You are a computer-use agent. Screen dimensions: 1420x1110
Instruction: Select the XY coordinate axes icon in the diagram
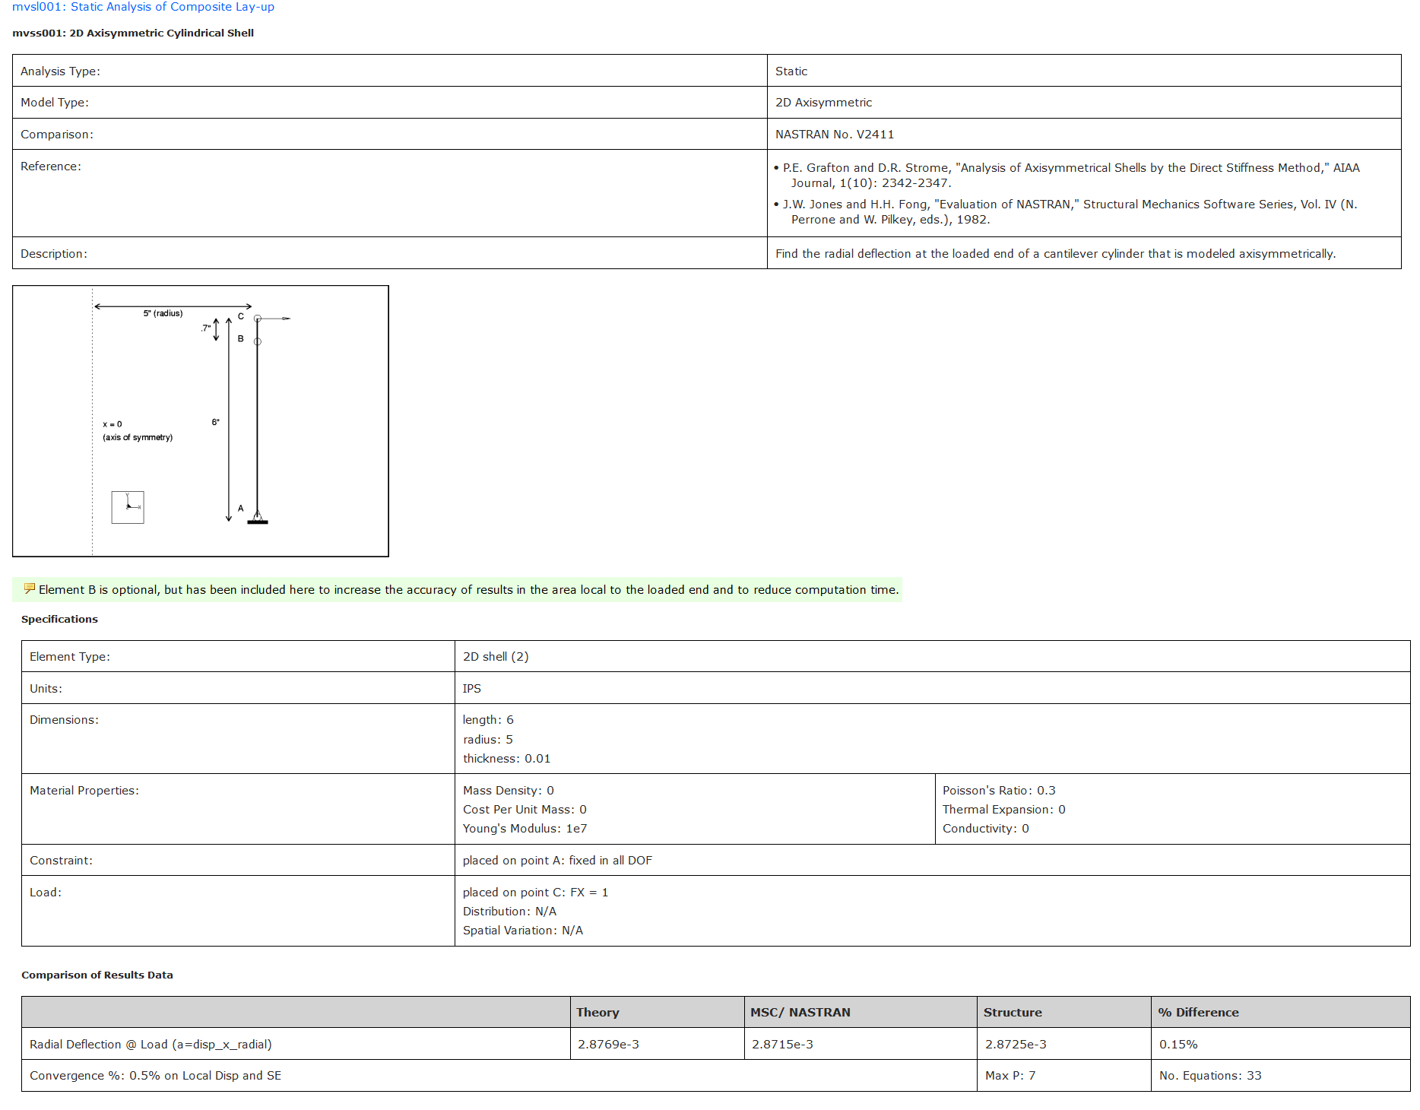128,507
